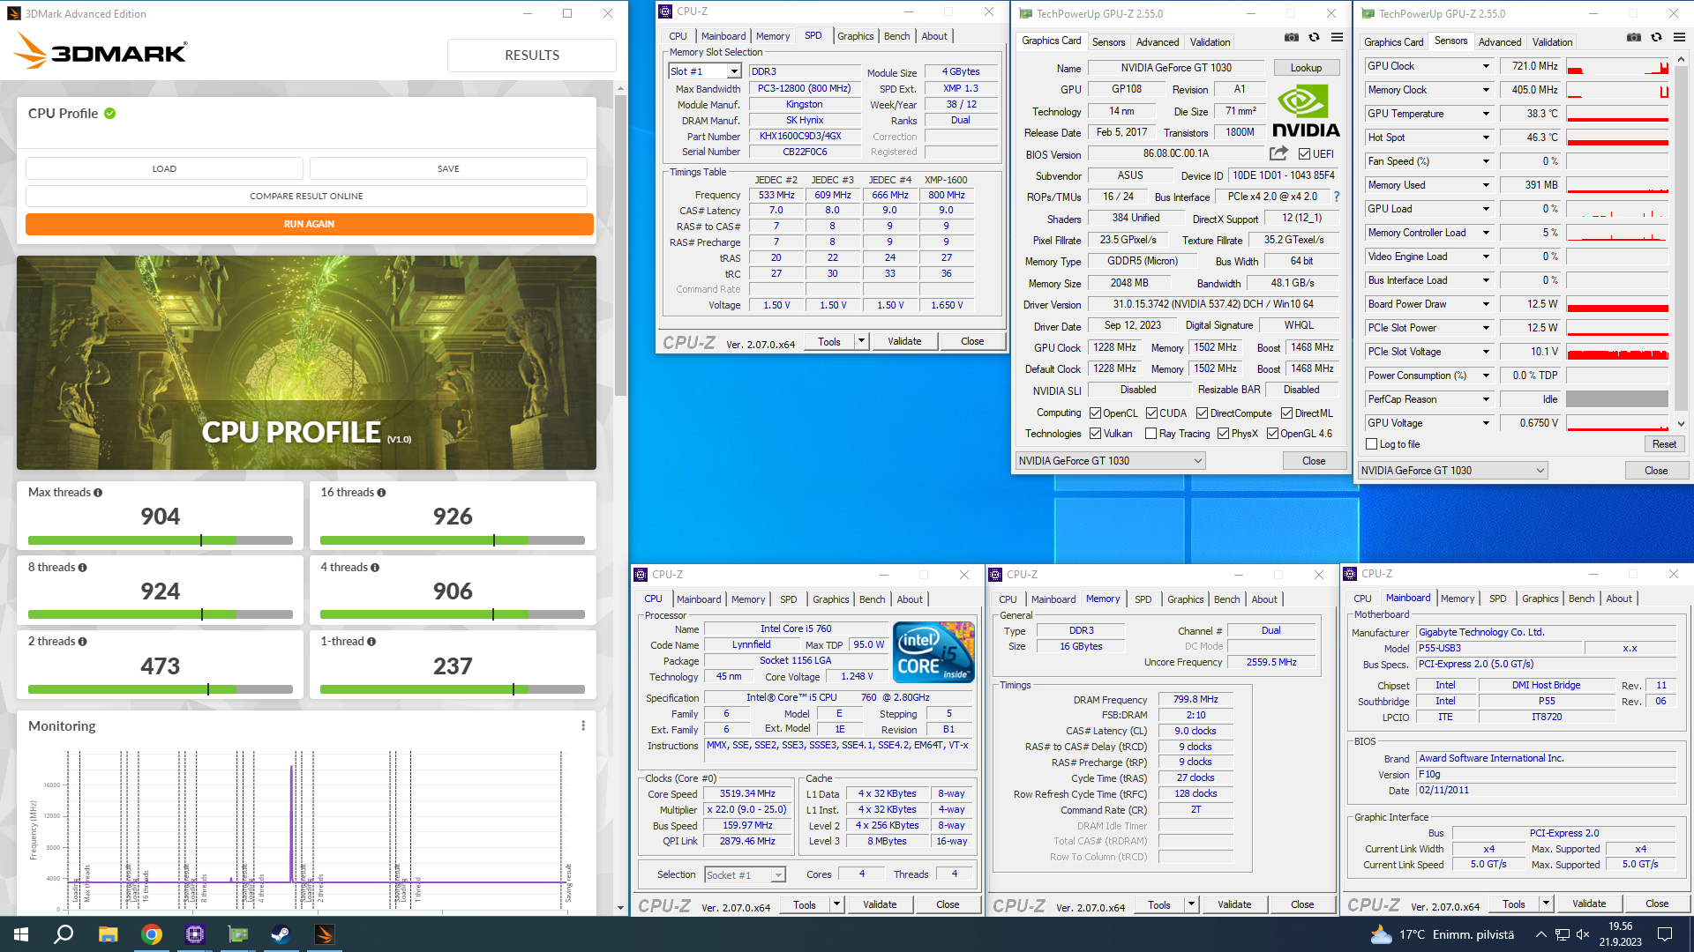Viewport: 1694px width, 952px height.
Task: Switch to Mainboard tab in CPU-Z SPD window
Action: point(723,36)
